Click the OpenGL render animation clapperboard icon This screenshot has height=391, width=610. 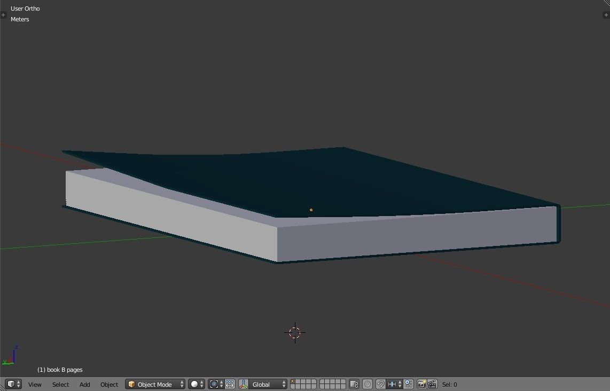click(x=432, y=385)
